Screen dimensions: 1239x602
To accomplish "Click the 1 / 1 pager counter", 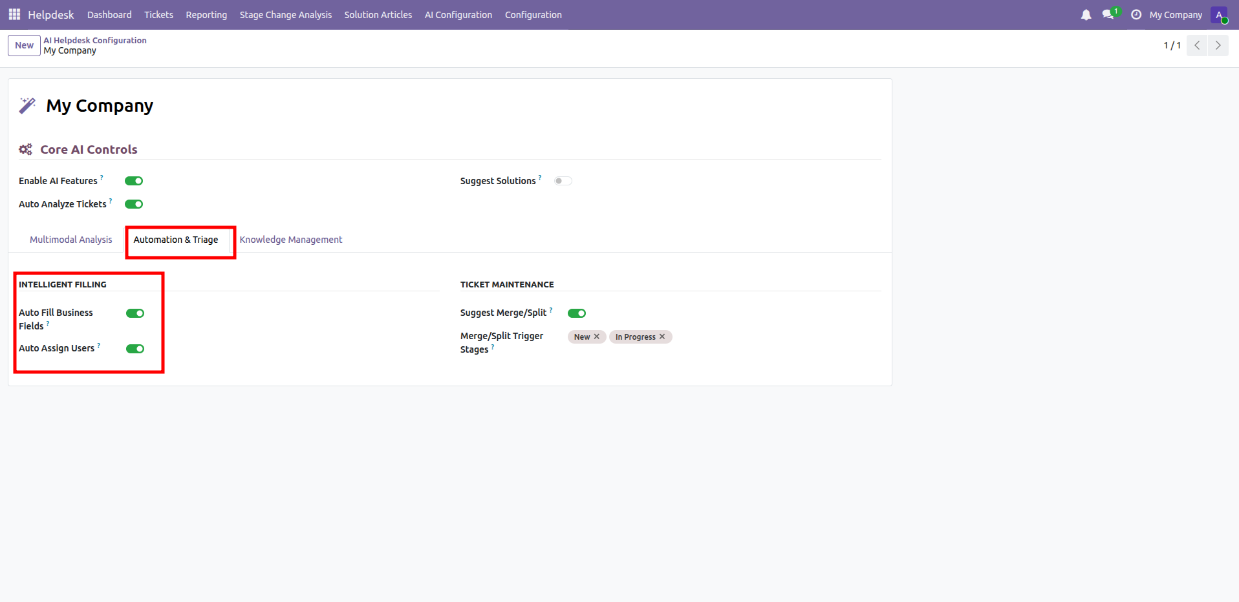I will tap(1172, 45).
